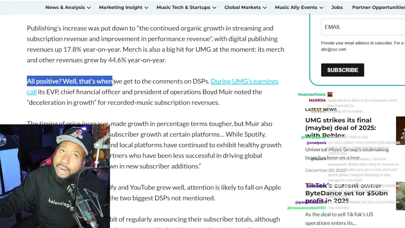
Task: Click the MASIRSIA chat username
Action: pos(317,100)
